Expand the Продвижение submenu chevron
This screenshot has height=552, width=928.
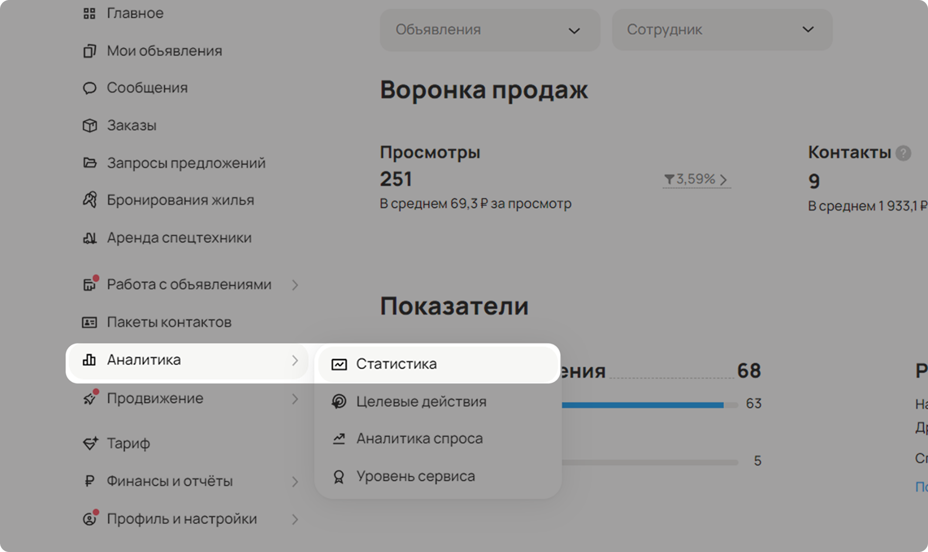click(x=295, y=399)
